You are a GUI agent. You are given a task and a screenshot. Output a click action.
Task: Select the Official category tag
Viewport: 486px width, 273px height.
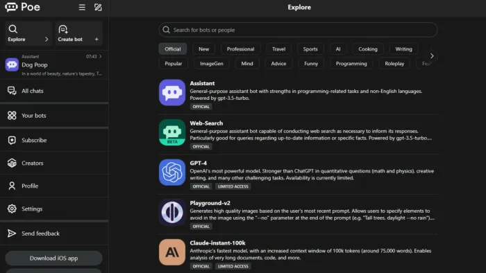[x=173, y=49]
